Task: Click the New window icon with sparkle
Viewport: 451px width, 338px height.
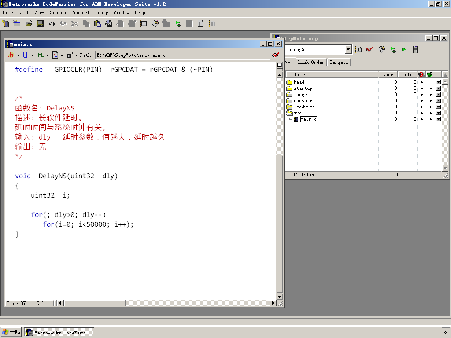Action: pyautogui.click(x=17, y=24)
